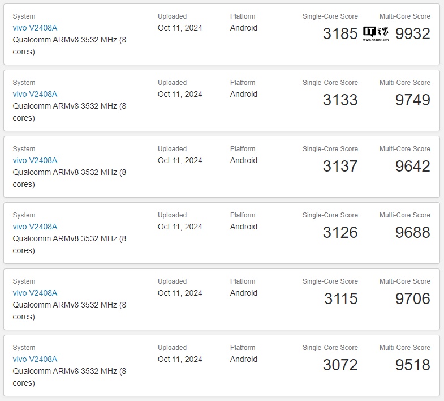Open vivo V2408A link with 3115 single-core score
This screenshot has height=401, width=444.
point(35,293)
